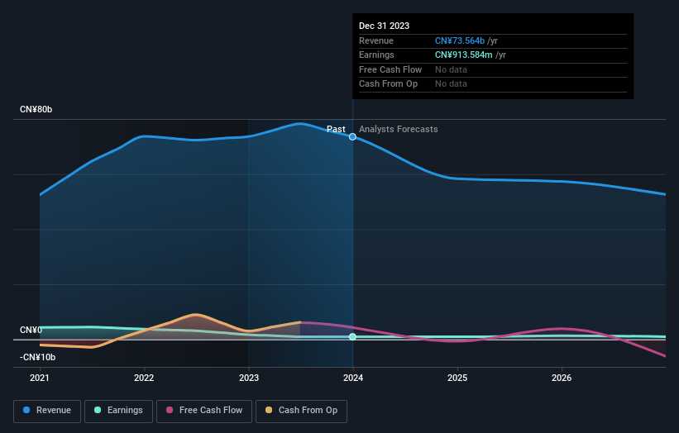This screenshot has width=679, height=433.
Task: Toggle the Revenue legend button
Action: pyautogui.click(x=47, y=411)
